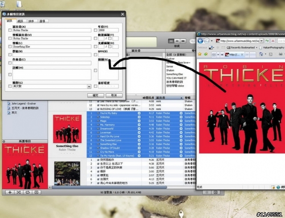Click the iTunes horizontal scrollbar
The height and width of the screenshot is (218, 285).
109,187
